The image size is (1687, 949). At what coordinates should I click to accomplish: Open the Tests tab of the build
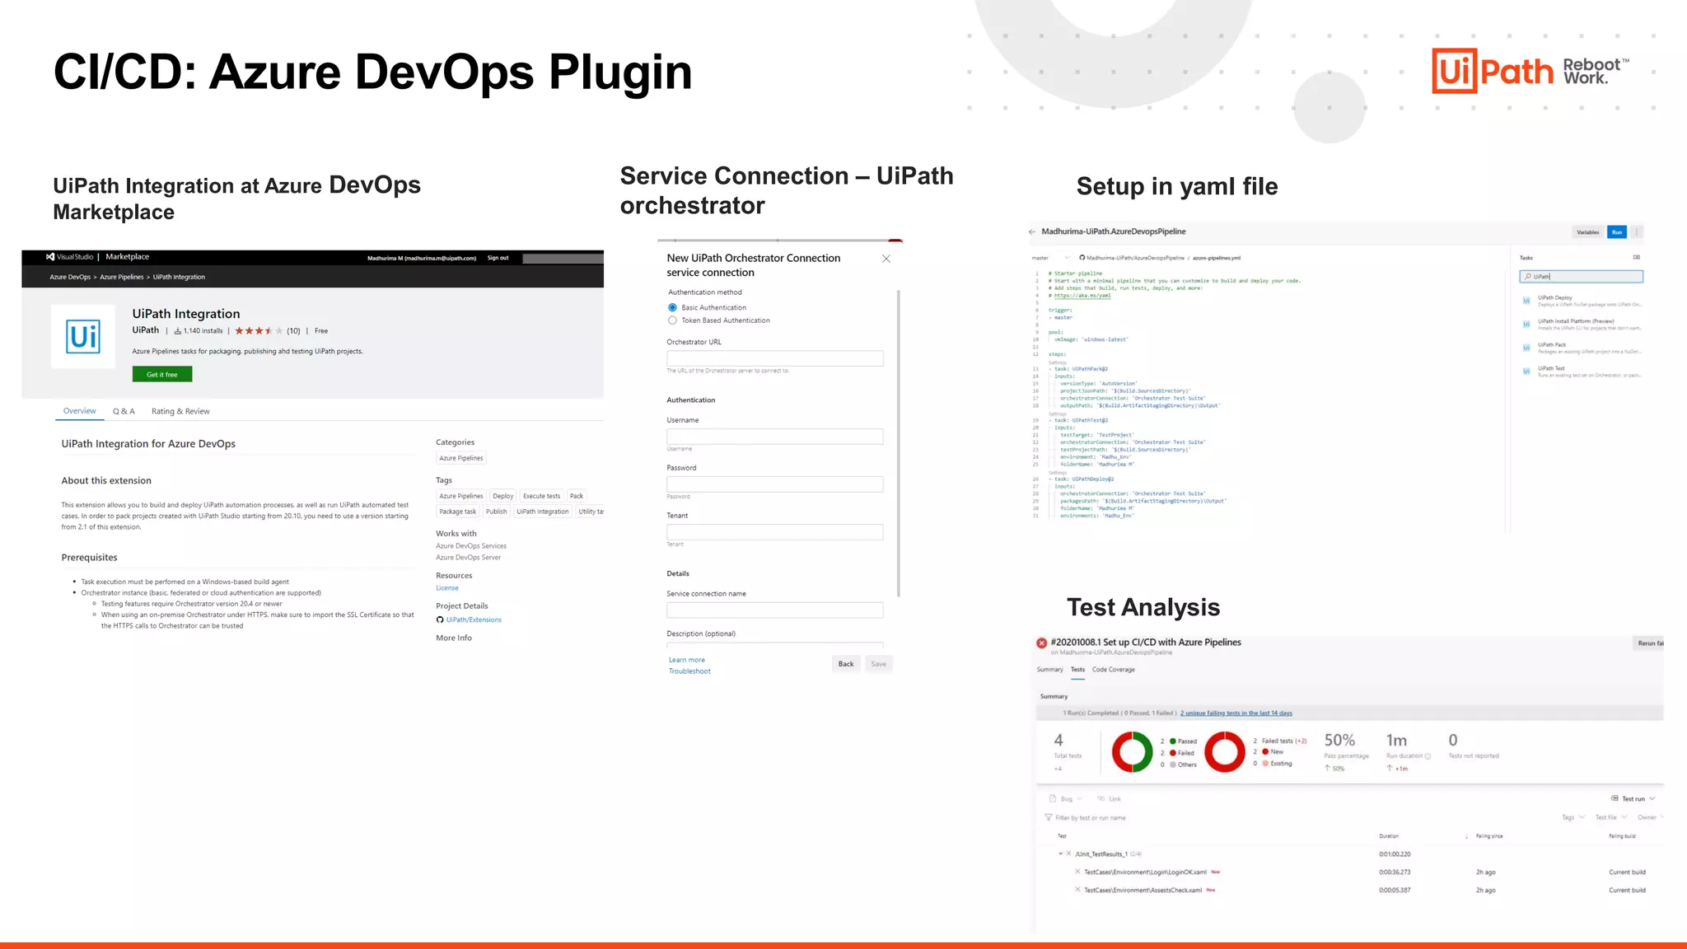1077,670
